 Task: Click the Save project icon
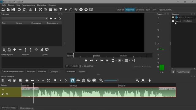coord(13,9)
